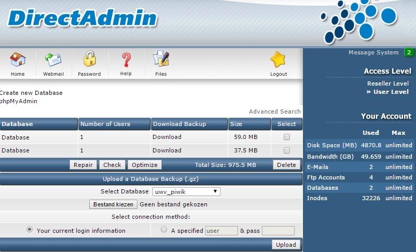Tick the checkbox for the 59.0 MB database

coord(286,137)
